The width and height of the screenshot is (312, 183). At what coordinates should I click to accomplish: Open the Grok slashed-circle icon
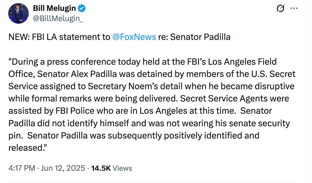point(280,9)
